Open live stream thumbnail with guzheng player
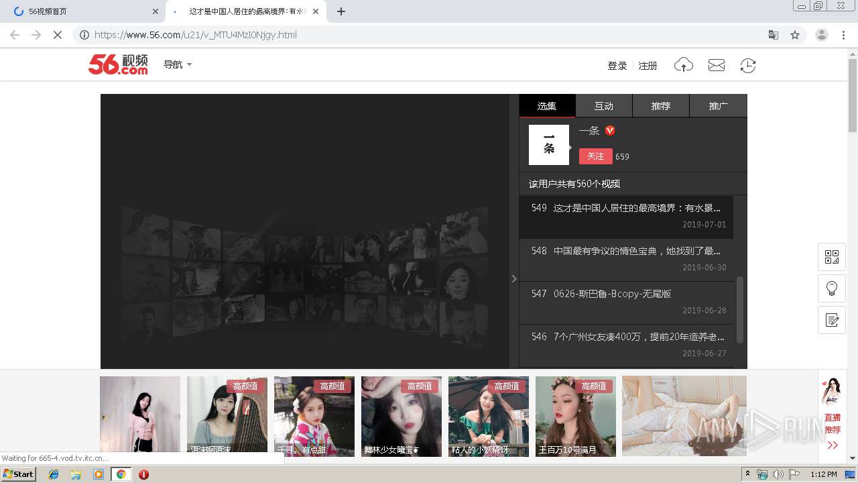 coord(227,416)
